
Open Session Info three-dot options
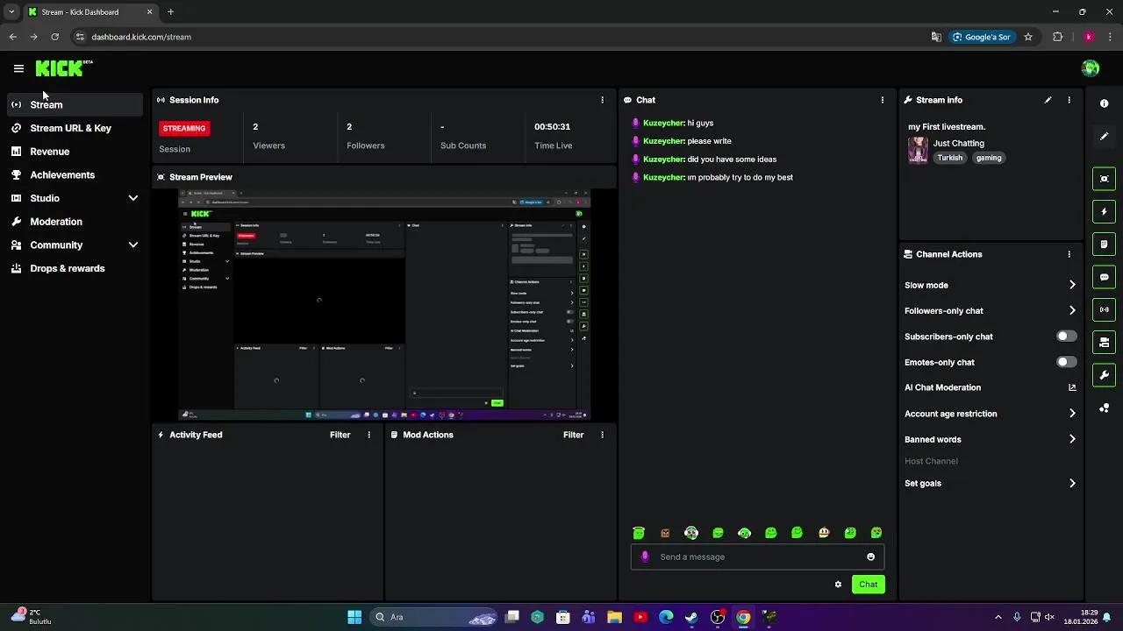602,100
